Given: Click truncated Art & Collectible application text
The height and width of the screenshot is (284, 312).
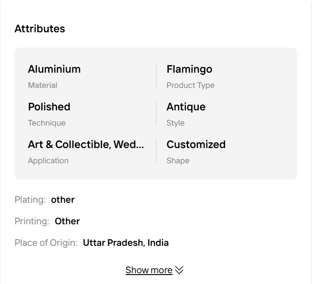Looking at the screenshot, I should tap(86, 144).
